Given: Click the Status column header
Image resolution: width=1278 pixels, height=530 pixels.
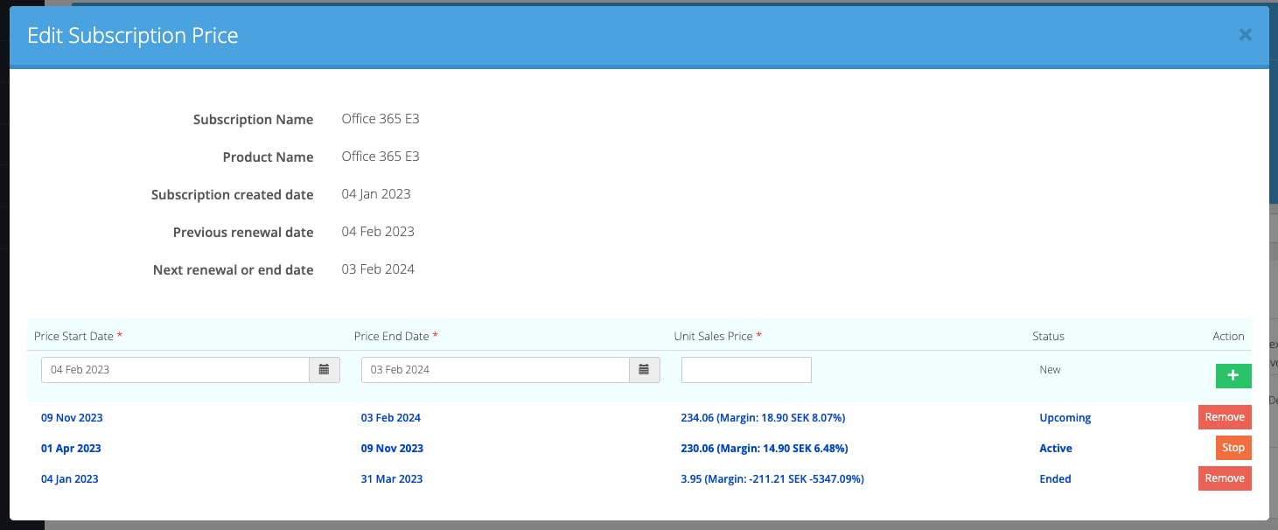Looking at the screenshot, I should (1049, 337).
